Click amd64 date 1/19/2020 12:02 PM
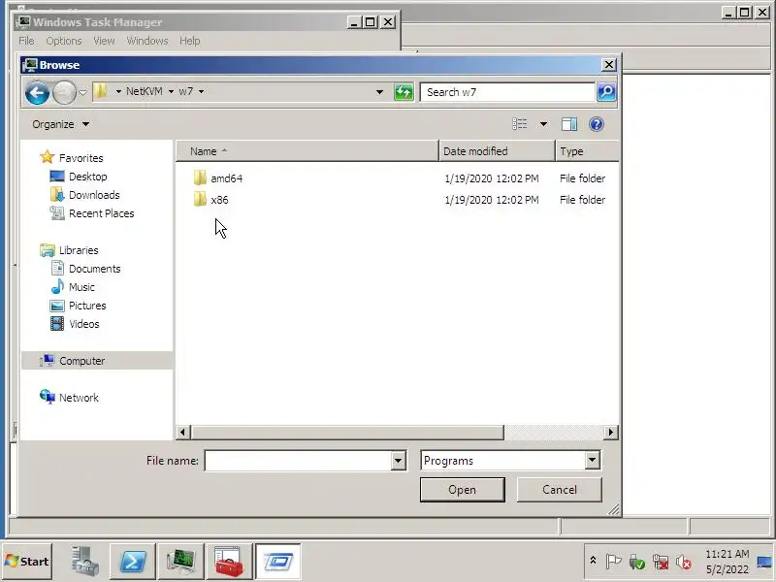The image size is (776, 582). [492, 178]
